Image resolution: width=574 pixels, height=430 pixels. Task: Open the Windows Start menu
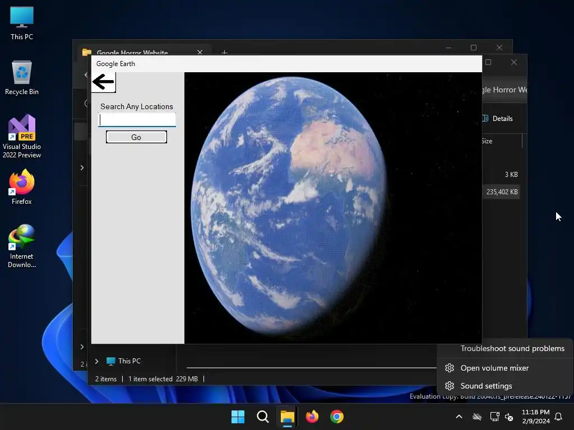(x=238, y=417)
